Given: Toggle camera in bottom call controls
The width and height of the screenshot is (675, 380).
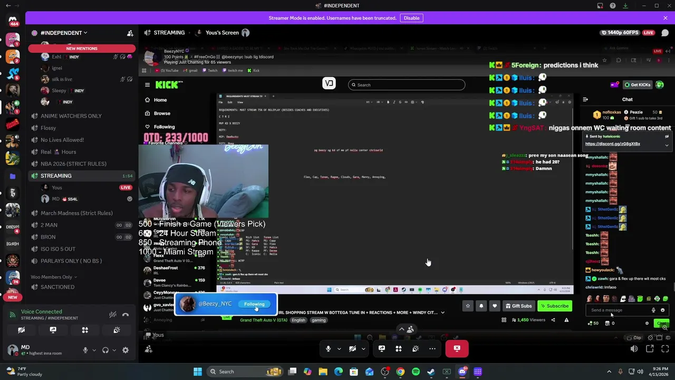Looking at the screenshot, I should (352, 348).
